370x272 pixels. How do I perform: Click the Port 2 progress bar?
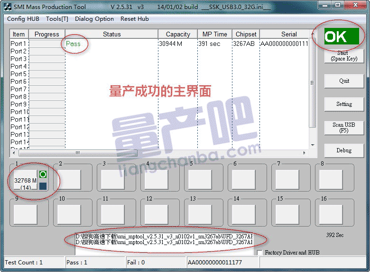point(47,51)
